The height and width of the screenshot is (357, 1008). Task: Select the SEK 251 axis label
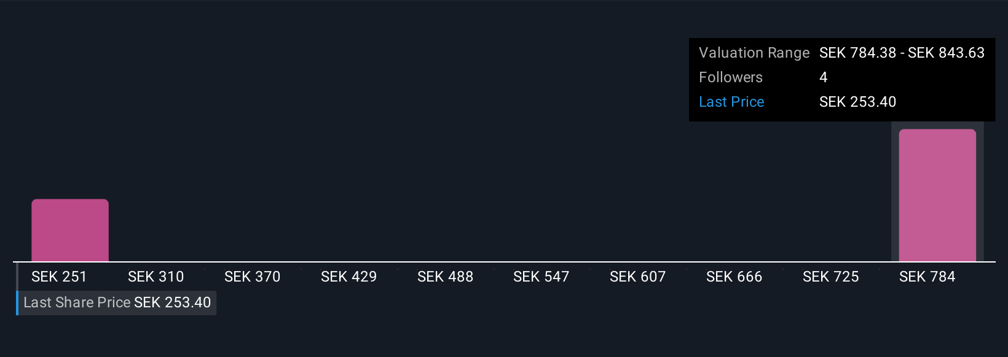tap(59, 277)
